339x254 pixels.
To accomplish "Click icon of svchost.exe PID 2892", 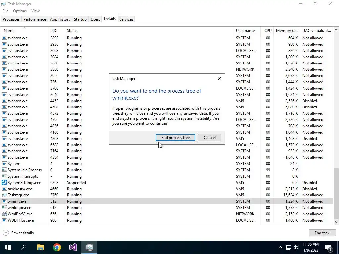I will 4,38.
